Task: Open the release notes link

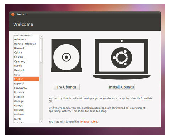Action: (x=88, y=121)
